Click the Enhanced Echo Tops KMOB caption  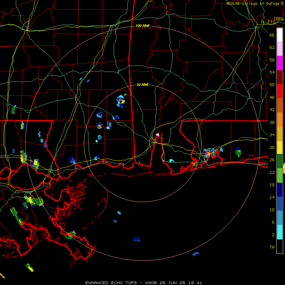(x=143, y=283)
